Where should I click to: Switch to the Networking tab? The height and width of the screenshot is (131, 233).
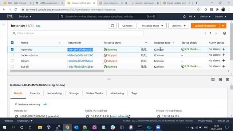54,93
